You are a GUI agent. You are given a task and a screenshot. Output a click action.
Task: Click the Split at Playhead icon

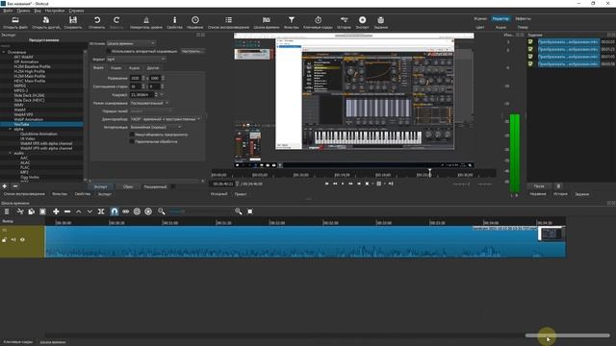tap(101, 211)
